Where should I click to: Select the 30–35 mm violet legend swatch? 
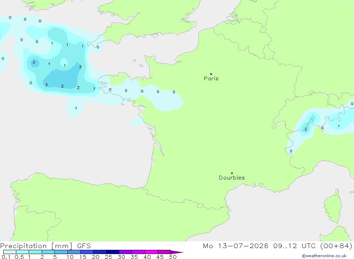(126, 252)
